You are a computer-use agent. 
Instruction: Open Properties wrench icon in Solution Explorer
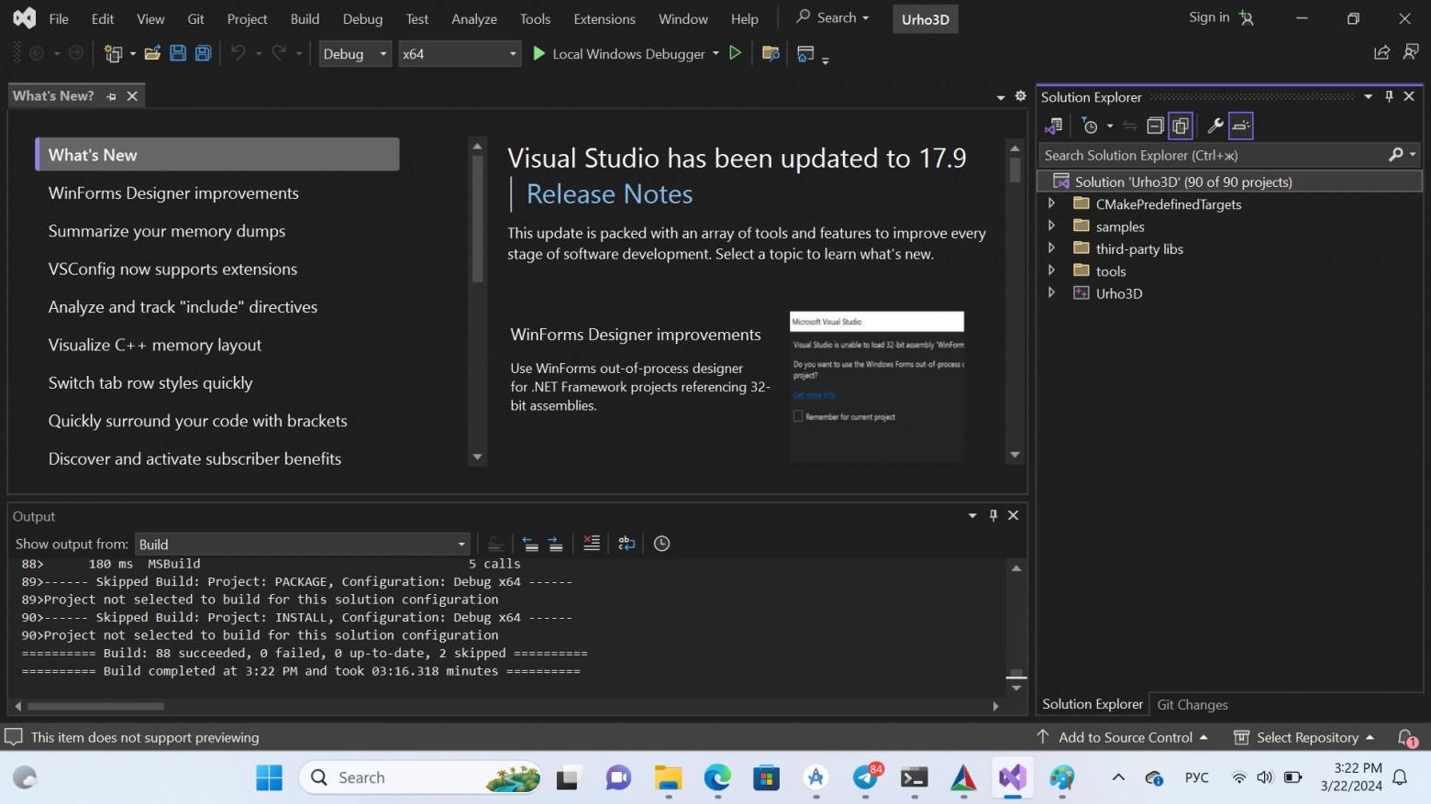pyautogui.click(x=1215, y=126)
